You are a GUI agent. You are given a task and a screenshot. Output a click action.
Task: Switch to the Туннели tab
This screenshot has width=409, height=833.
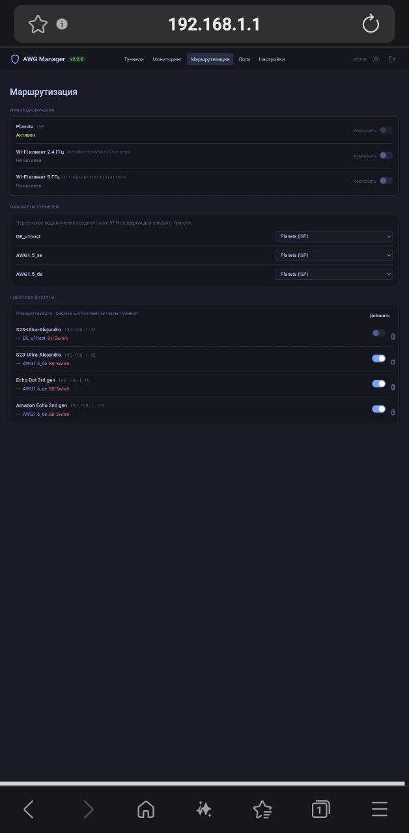pyautogui.click(x=134, y=59)
